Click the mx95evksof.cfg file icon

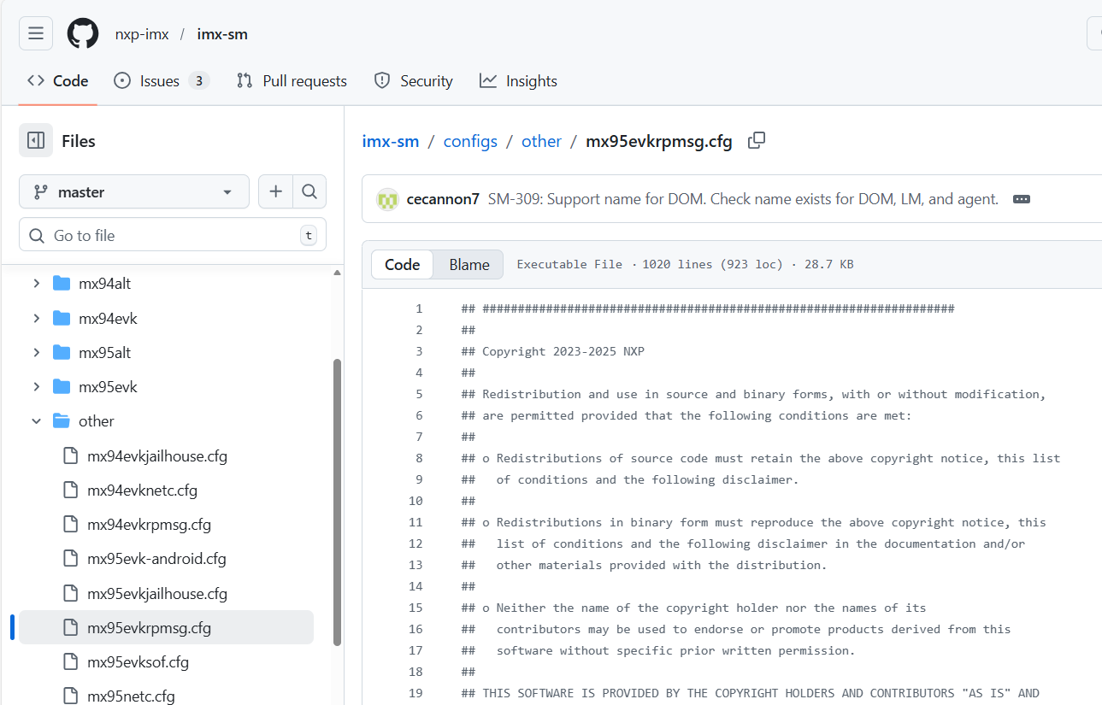(x=70, y=662)
